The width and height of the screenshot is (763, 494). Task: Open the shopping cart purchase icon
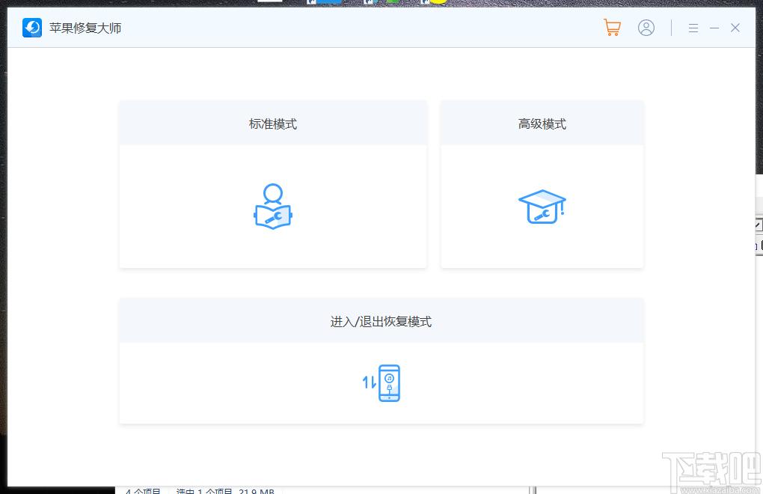(x=612, y=27)
